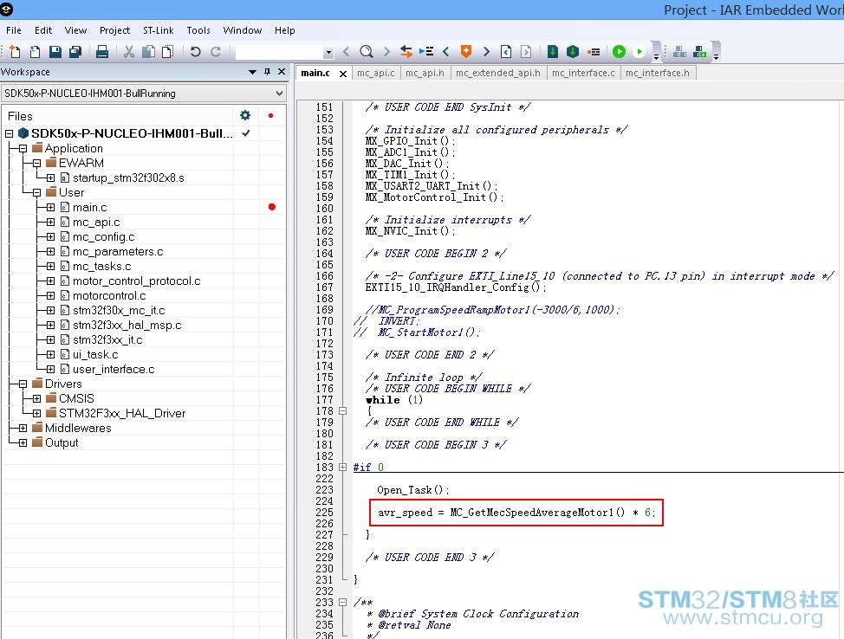844x639 pixels.
Task: Collapse the while loop code fold
Action: click(x=342, y=411)
